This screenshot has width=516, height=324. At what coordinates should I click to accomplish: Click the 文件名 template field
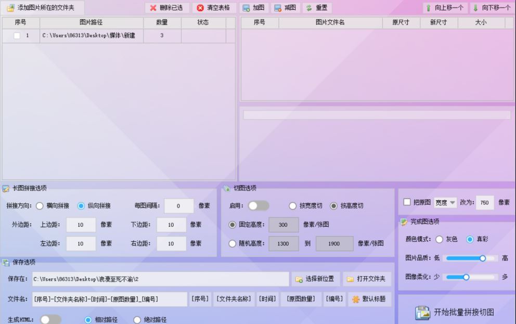point(110,300)
